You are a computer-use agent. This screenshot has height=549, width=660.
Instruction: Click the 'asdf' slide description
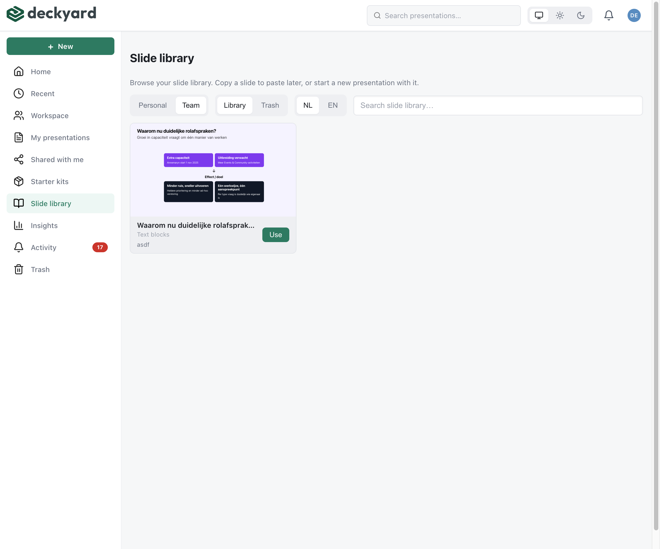143,245
